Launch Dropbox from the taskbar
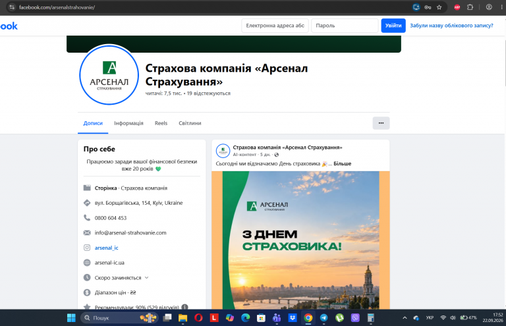 (x=293, y=318)
